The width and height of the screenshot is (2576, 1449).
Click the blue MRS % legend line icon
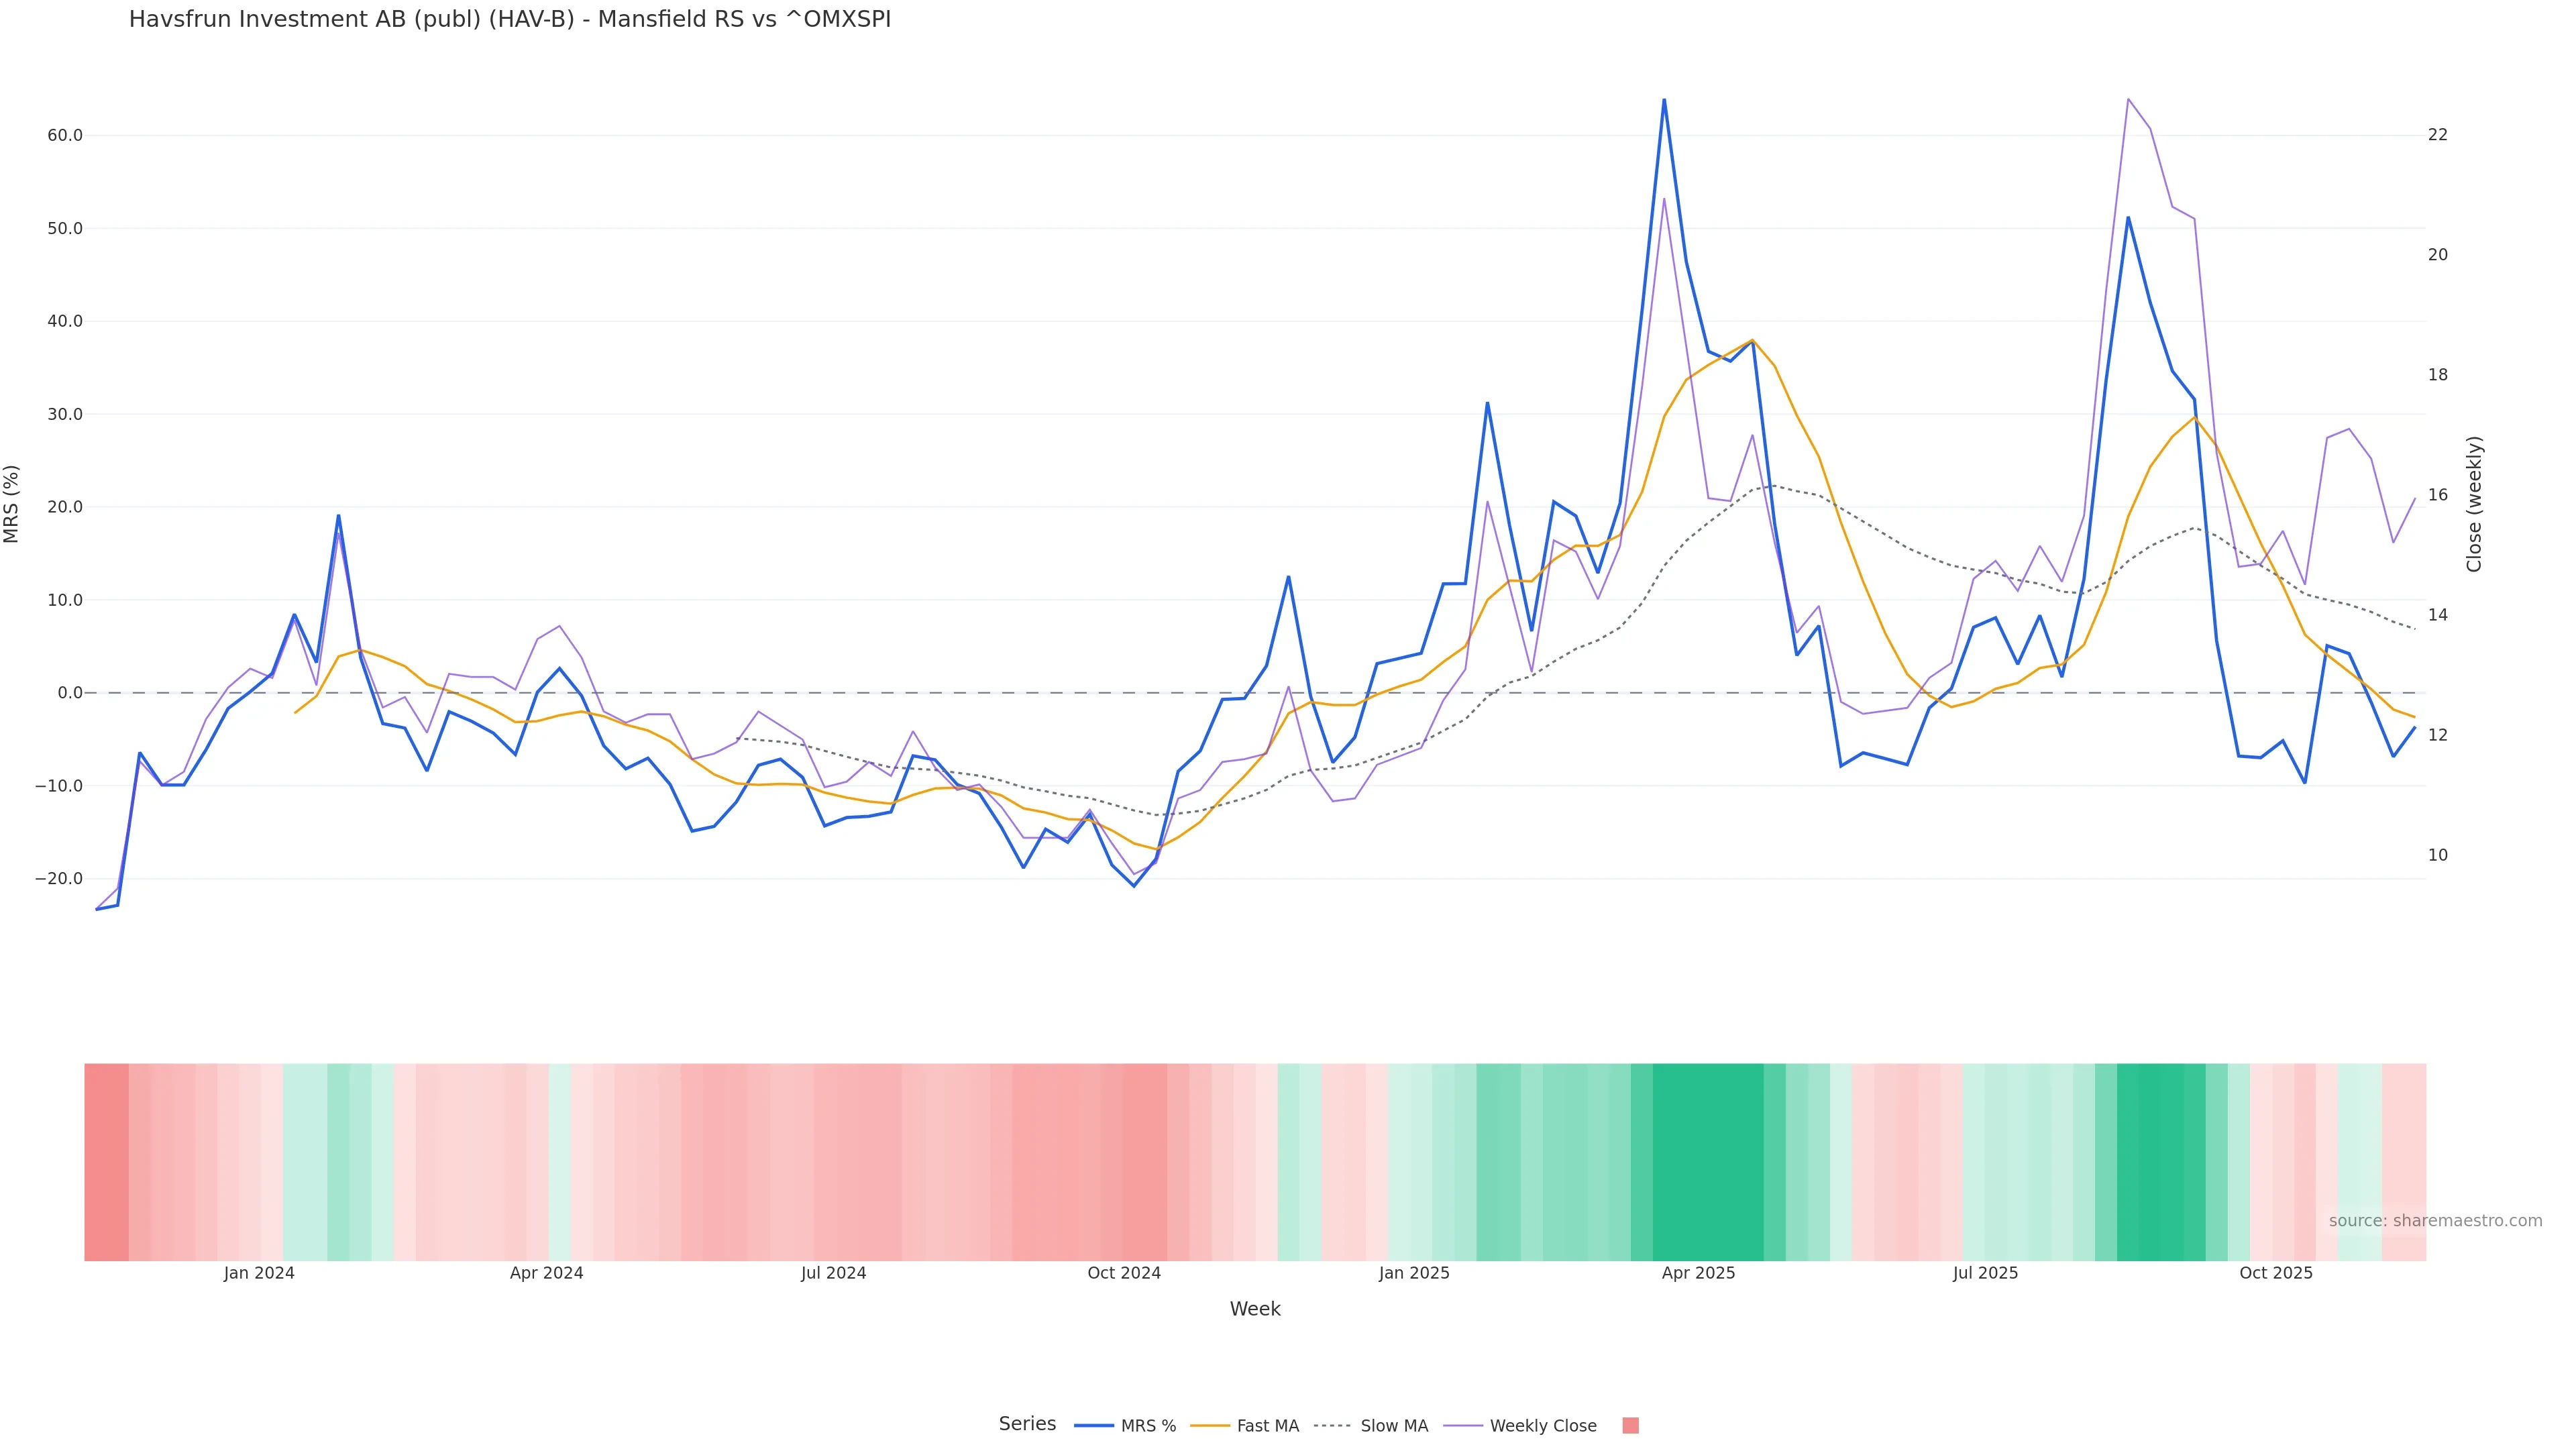1094,1426
